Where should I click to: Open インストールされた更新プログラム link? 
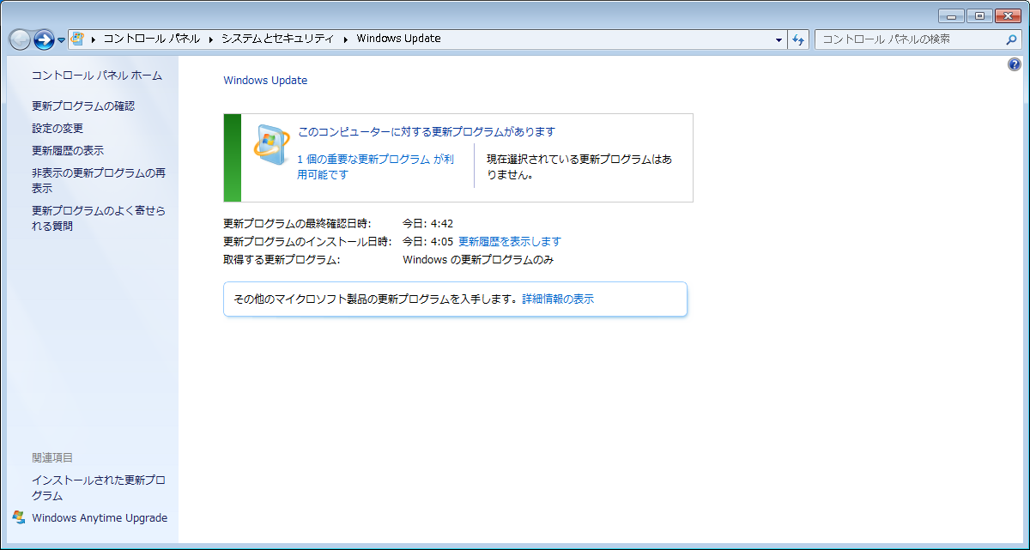[99, 488]
